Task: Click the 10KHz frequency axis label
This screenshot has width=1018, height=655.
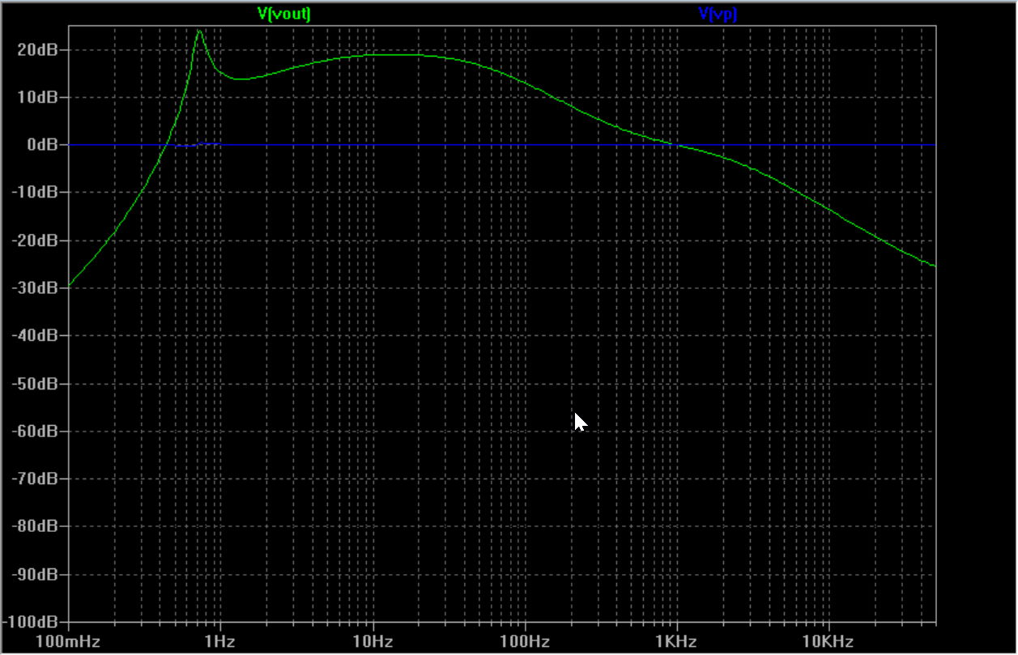Action: (829, 642)
